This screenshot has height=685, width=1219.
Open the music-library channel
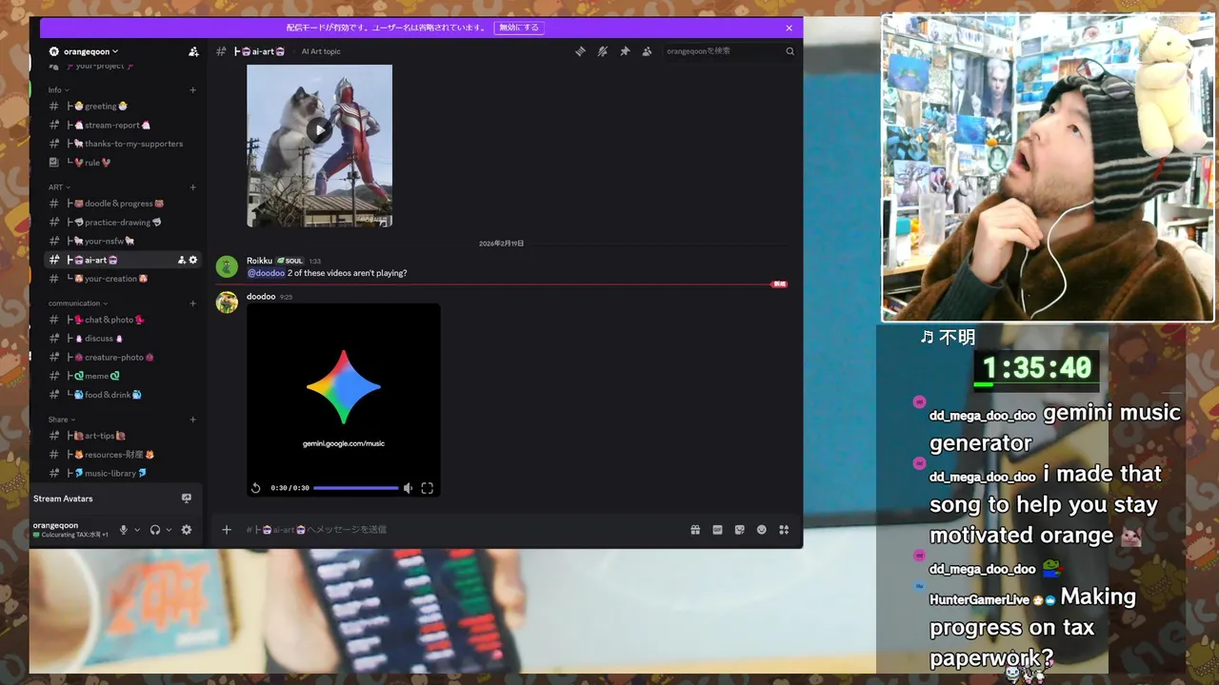click(124, 473)
